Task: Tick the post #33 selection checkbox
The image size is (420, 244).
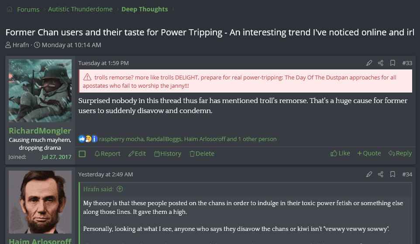Action: click(82, 154)
